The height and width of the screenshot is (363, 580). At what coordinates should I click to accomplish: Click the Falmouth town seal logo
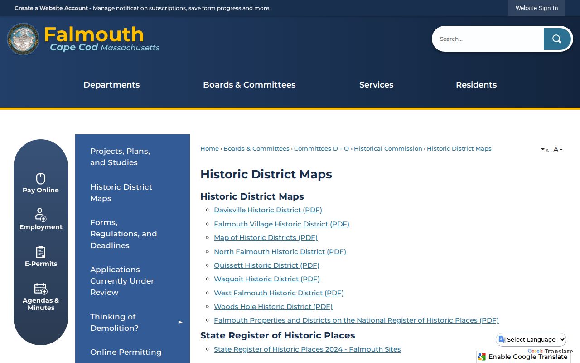[x=23, y=39]
